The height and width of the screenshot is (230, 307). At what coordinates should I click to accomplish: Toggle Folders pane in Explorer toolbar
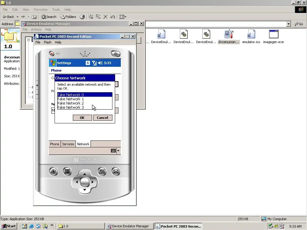coord(68,17)
